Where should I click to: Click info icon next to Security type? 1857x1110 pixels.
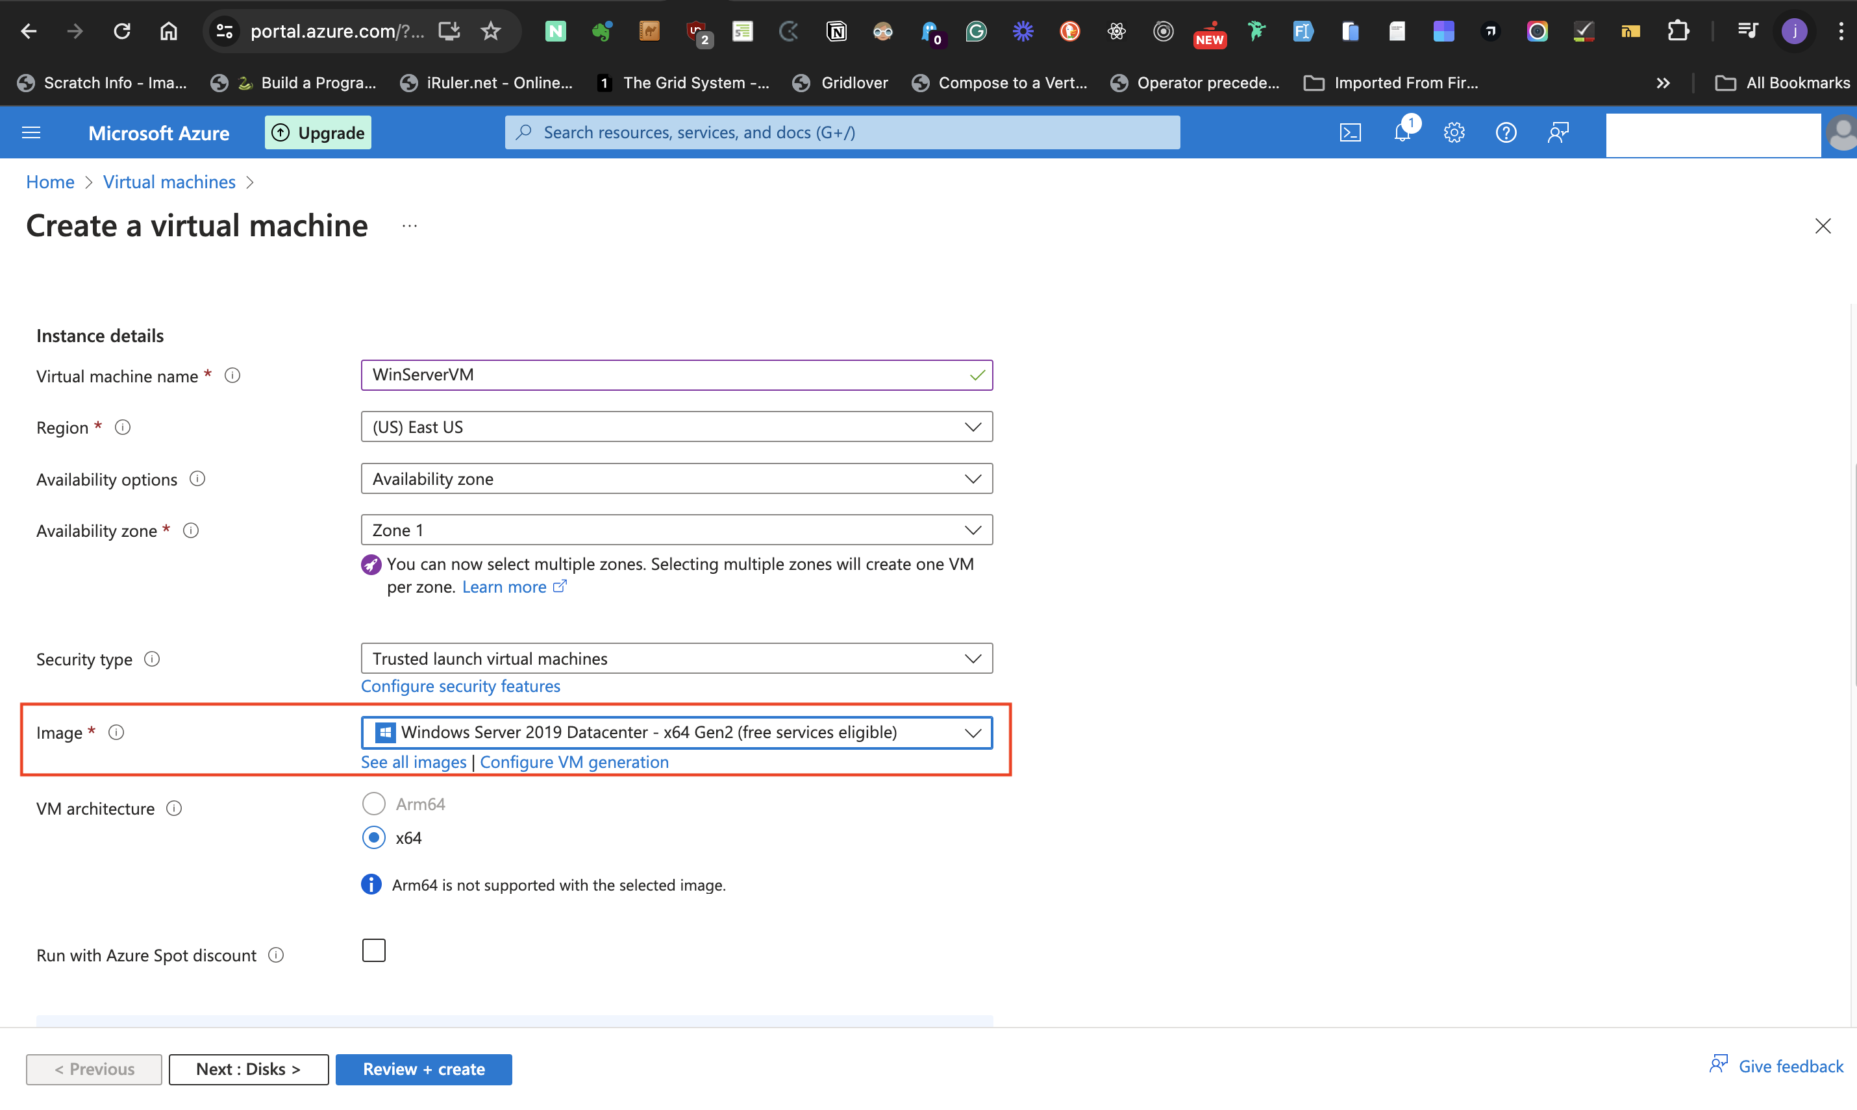pos(152,659)
